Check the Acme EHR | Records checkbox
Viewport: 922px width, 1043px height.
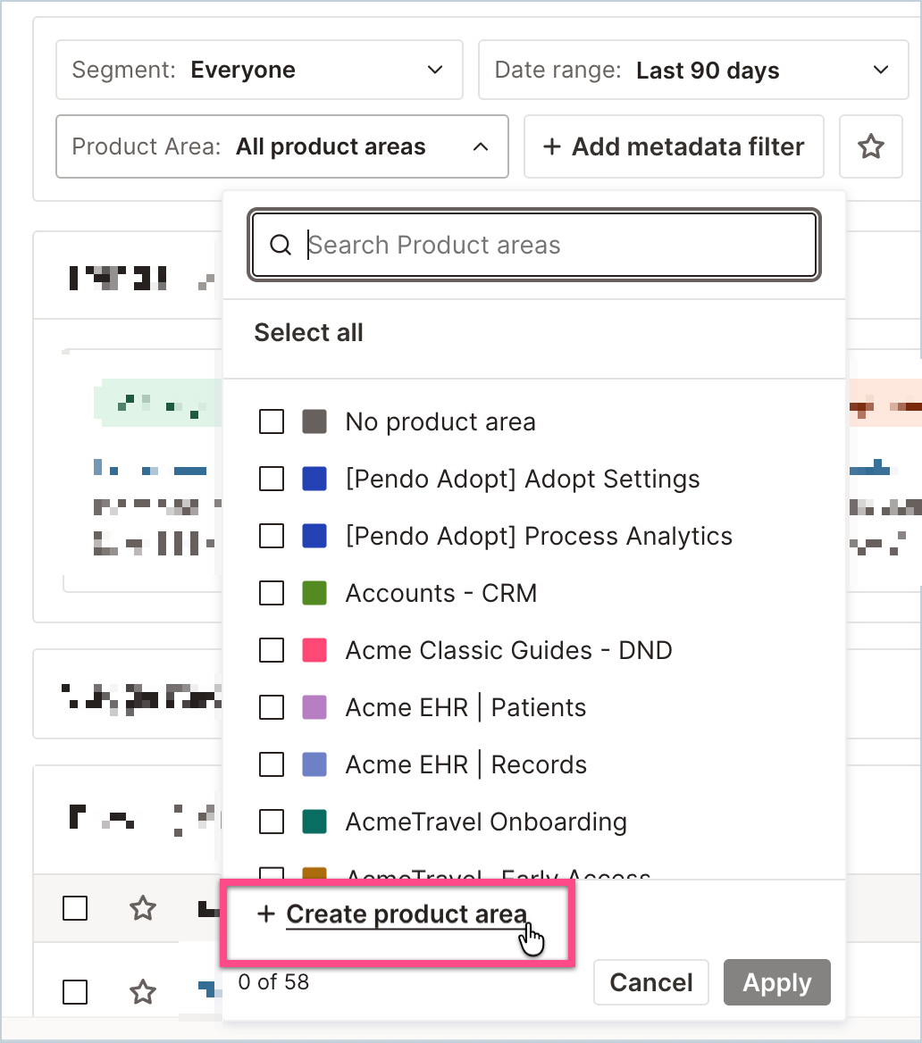click(x=272, y=765)
